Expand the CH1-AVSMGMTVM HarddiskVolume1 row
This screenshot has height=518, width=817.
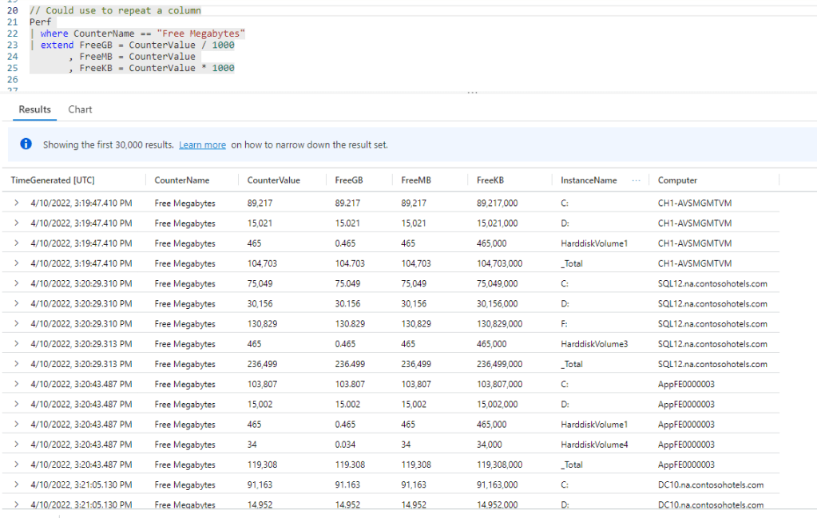(x=16, y=243)
